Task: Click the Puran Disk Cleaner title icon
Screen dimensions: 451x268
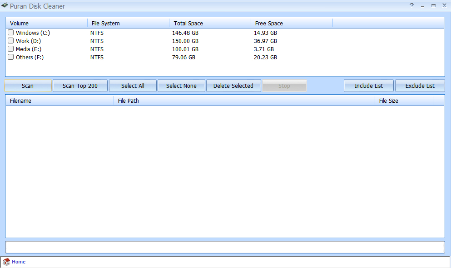Action: pyautogui.click(x=5, y=6)
